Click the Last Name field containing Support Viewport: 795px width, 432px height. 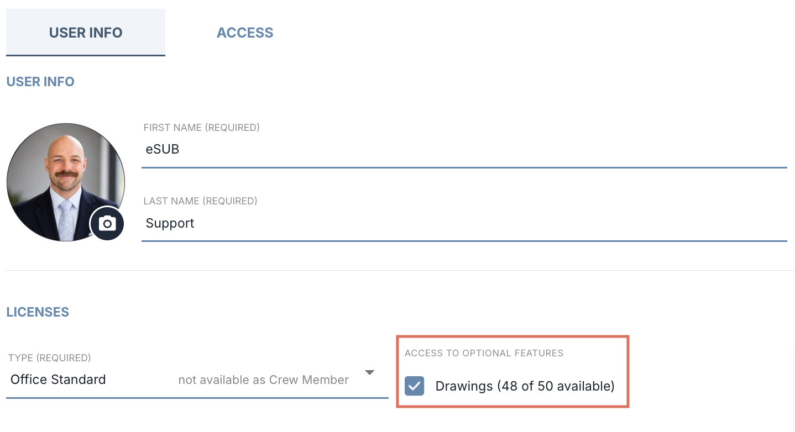[x=464, y=223]
